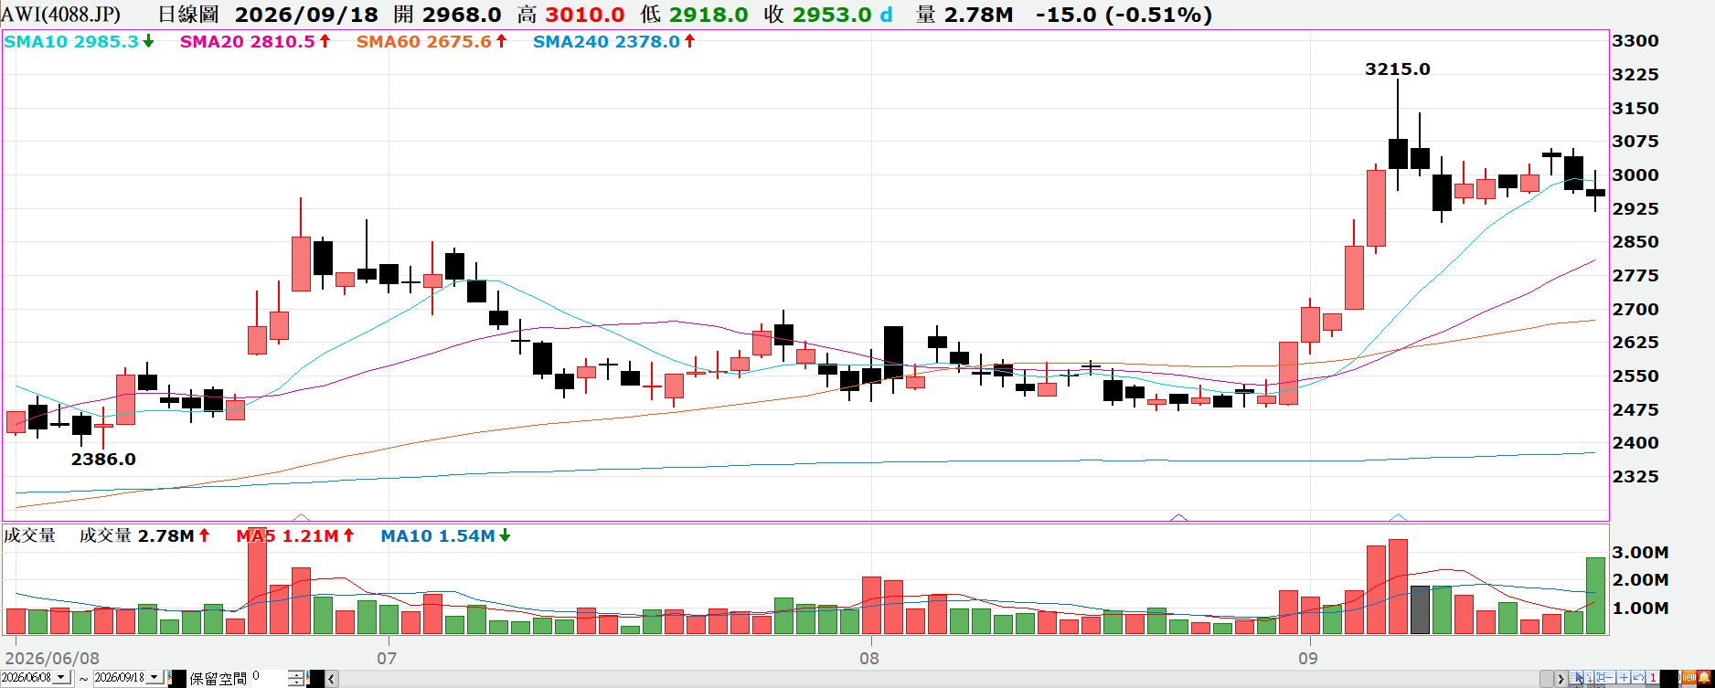Screen dimensions: 1715x688
Task: Click the blue triangle marker on the price axis
Action: [x=1397, y=516]
